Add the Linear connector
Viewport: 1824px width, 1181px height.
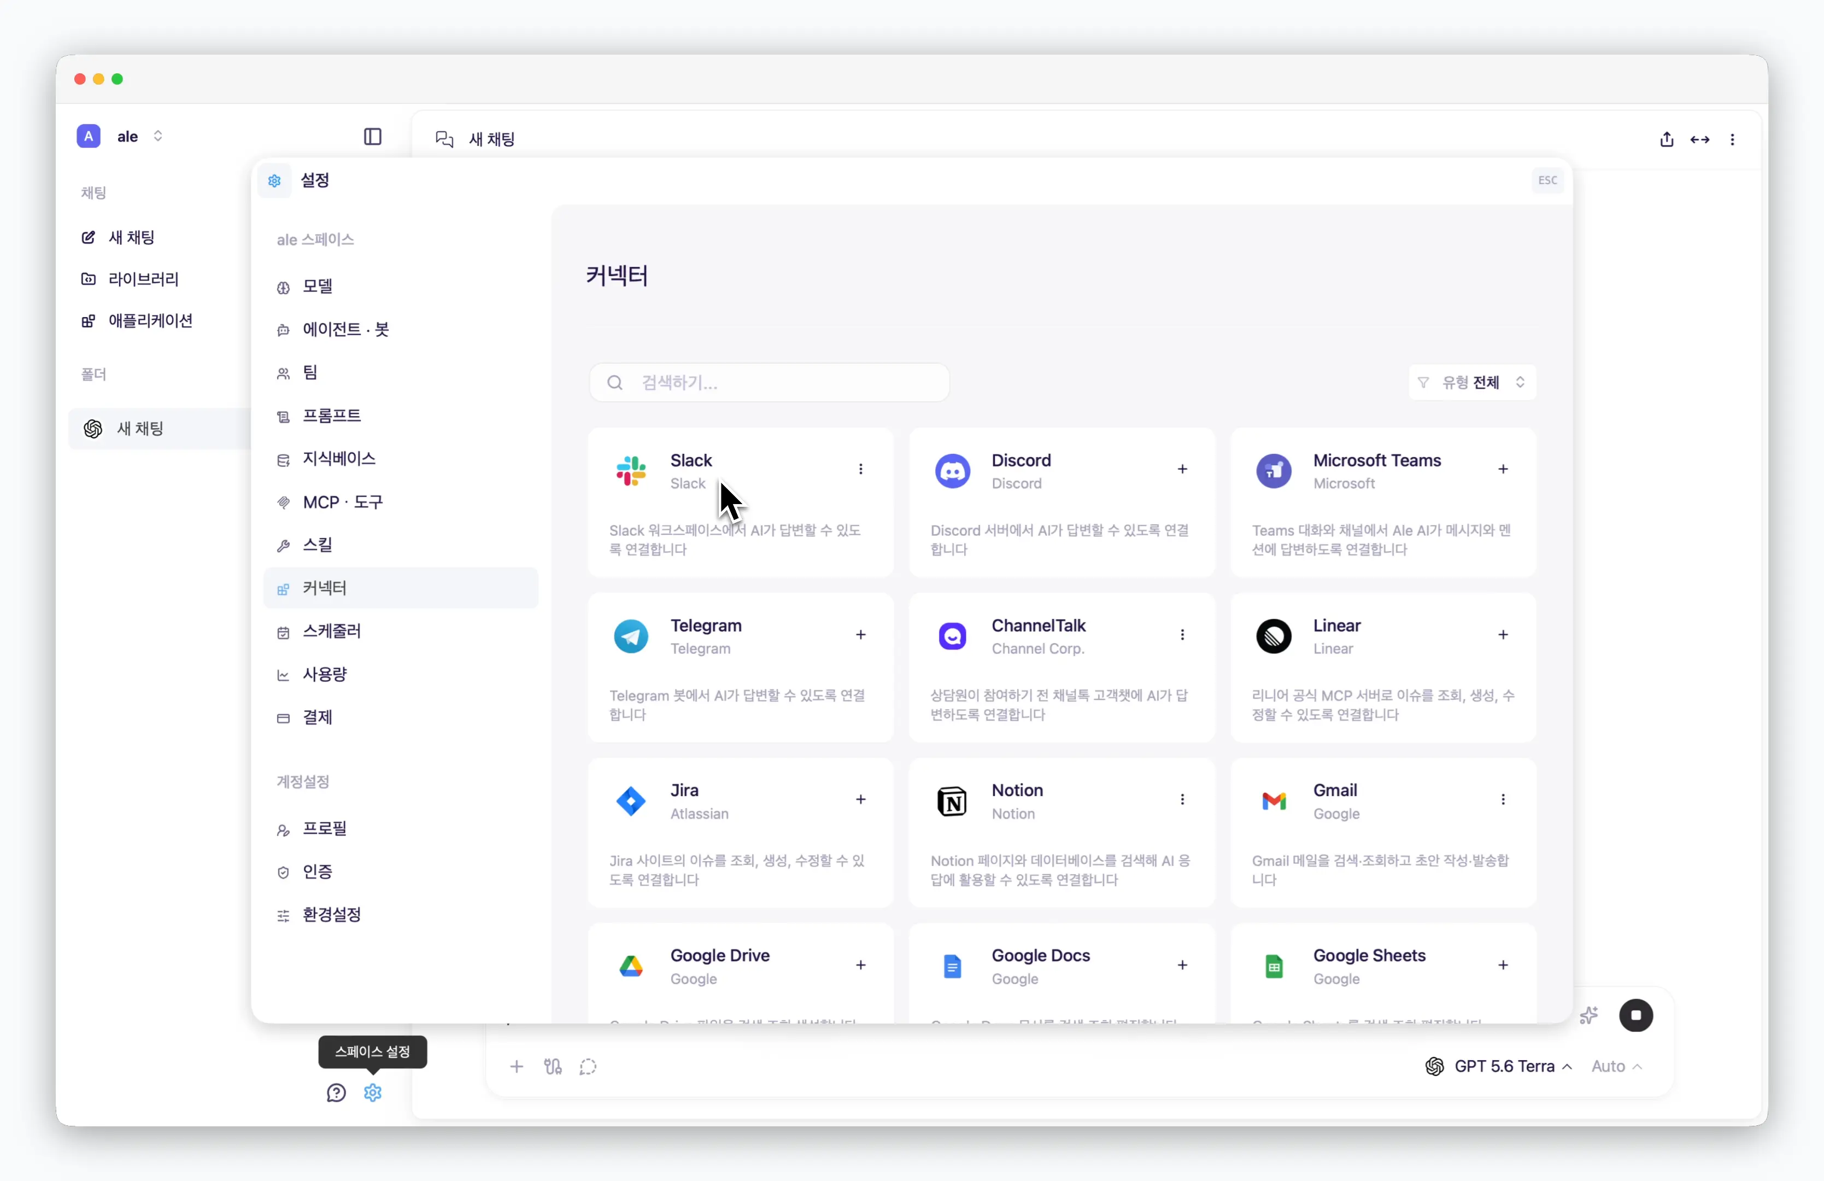coord(1503,635)
